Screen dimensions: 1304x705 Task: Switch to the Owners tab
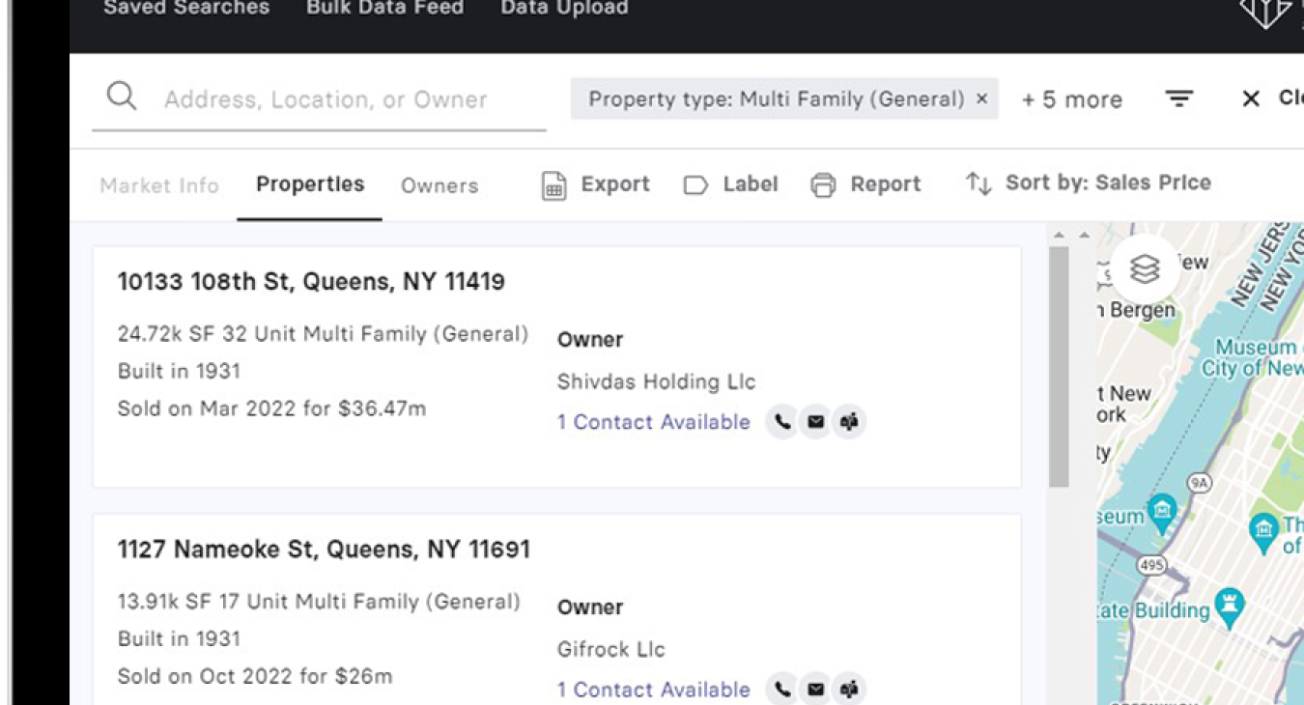coord(439,185)
